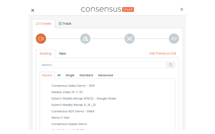Screen dimensions: 215x134
Task: Switch to the Track tab
Action: point(65,23)
